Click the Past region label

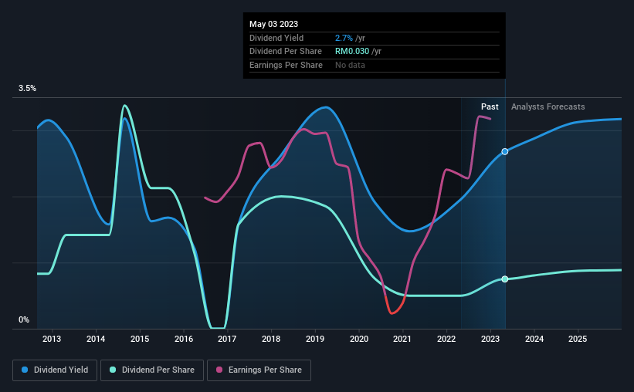pos(490,106)
